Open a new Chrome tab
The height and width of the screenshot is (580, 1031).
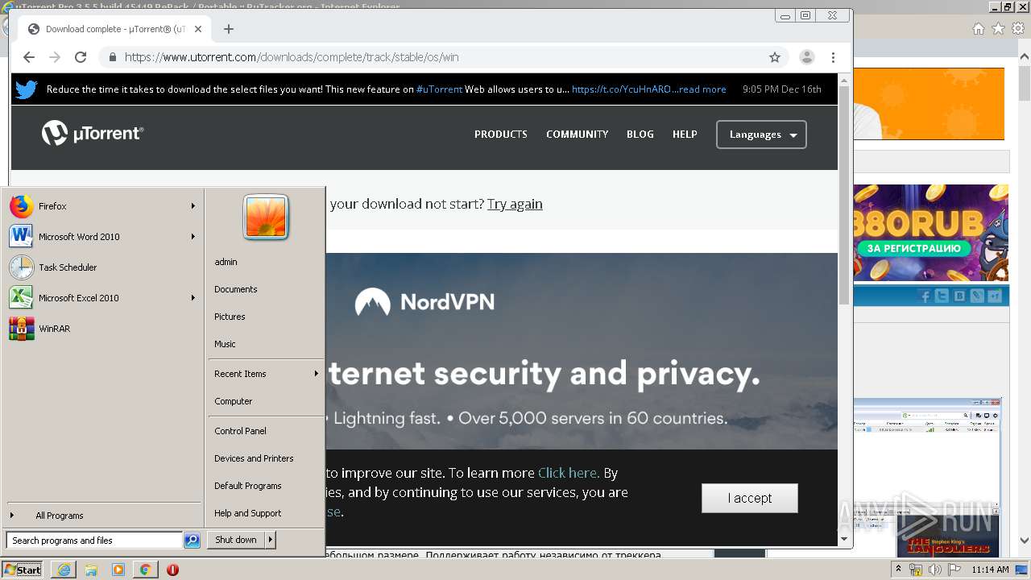(229, 29)
